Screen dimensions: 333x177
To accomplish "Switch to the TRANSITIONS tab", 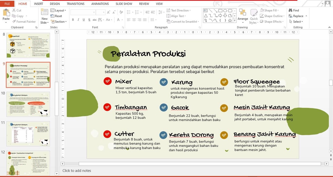I will tap(76, 3).
